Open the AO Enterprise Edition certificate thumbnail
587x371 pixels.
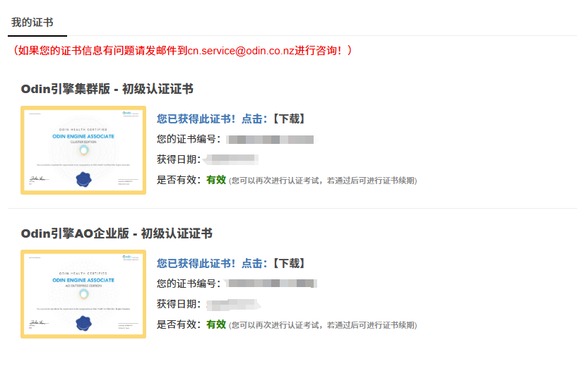point(83,294)
